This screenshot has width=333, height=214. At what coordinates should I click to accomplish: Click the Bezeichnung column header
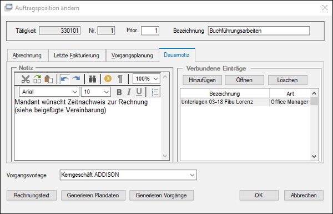click(225, 93)
